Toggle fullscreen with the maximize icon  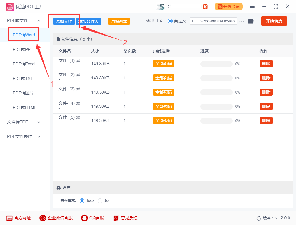pyautogui.click(x=276, y=7)
